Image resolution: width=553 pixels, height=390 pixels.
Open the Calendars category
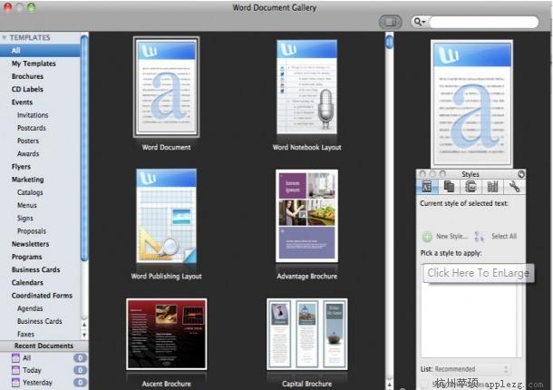point(27,282)
